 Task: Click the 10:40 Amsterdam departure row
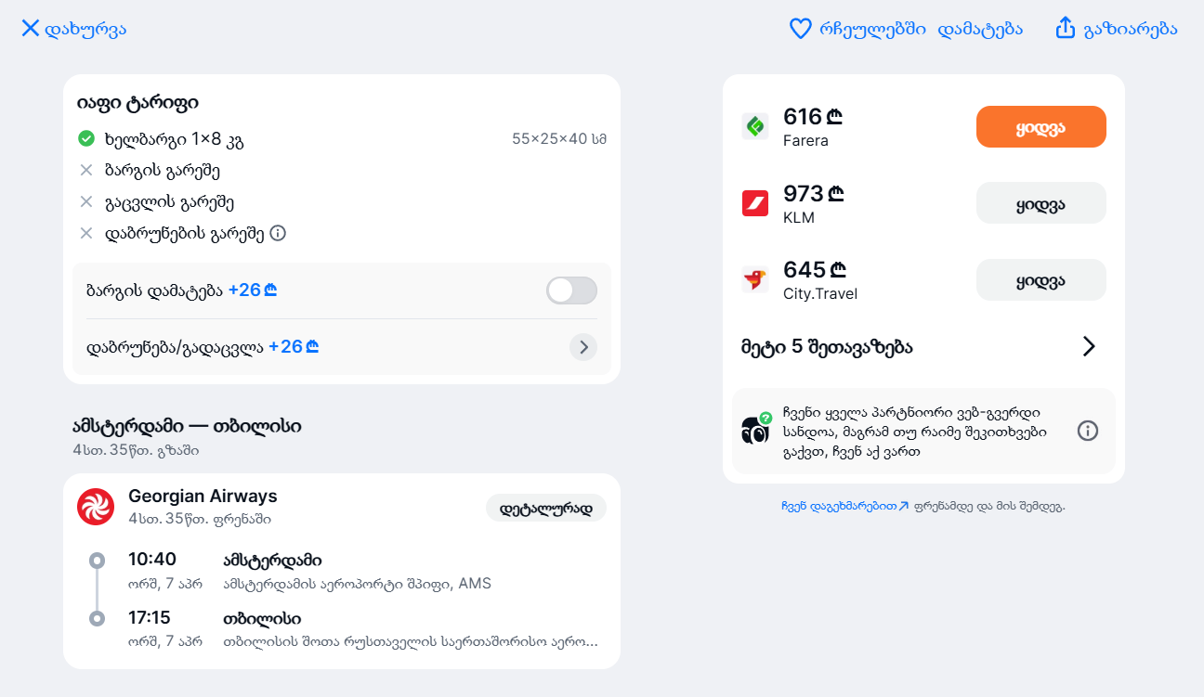(x=341, y=571)
